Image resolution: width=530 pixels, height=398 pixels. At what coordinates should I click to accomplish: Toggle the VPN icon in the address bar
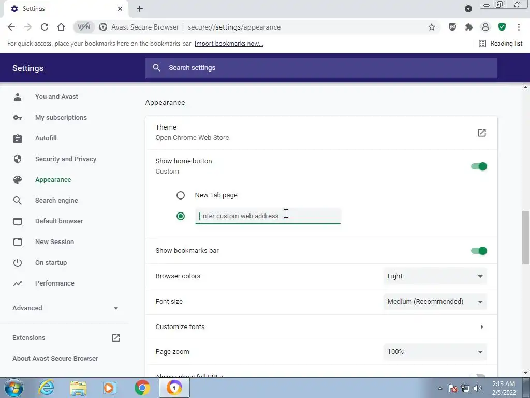(x=84, y=27)
